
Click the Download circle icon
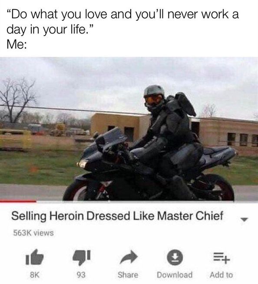175,257
